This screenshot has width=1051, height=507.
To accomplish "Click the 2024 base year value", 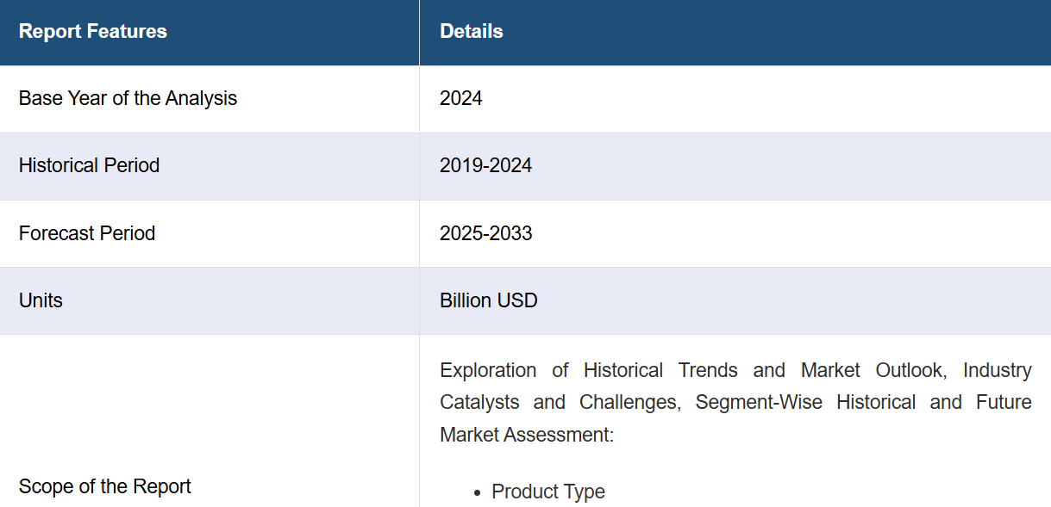I will coord(461,99).
